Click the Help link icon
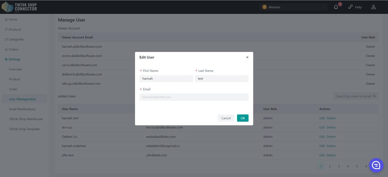Image resolution: width=388 pixels, height=177 pixels. pyautogui.click(x=350, y=7)
